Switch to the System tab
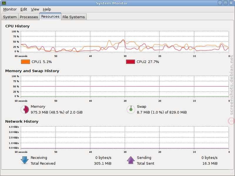This screenshot has width=235, height=176. click(x=10, y=17)
